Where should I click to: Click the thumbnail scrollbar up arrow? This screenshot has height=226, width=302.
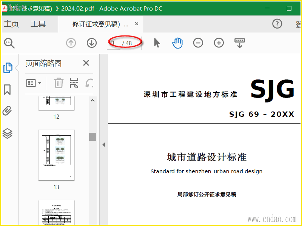[92, 101]
